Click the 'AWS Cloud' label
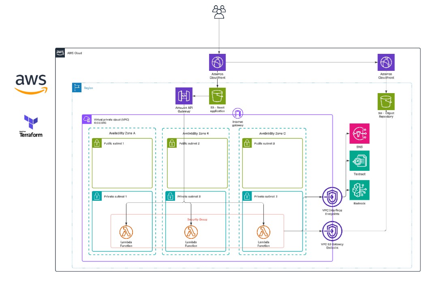 click(75, 53)
